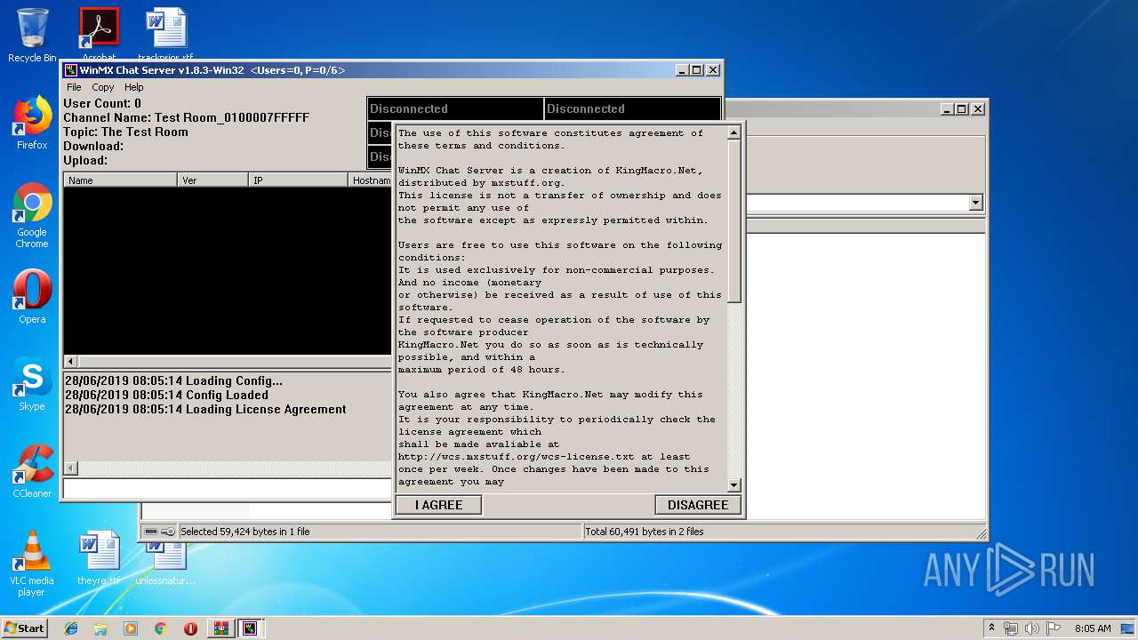Click the IP column header

tap(298, 180)
